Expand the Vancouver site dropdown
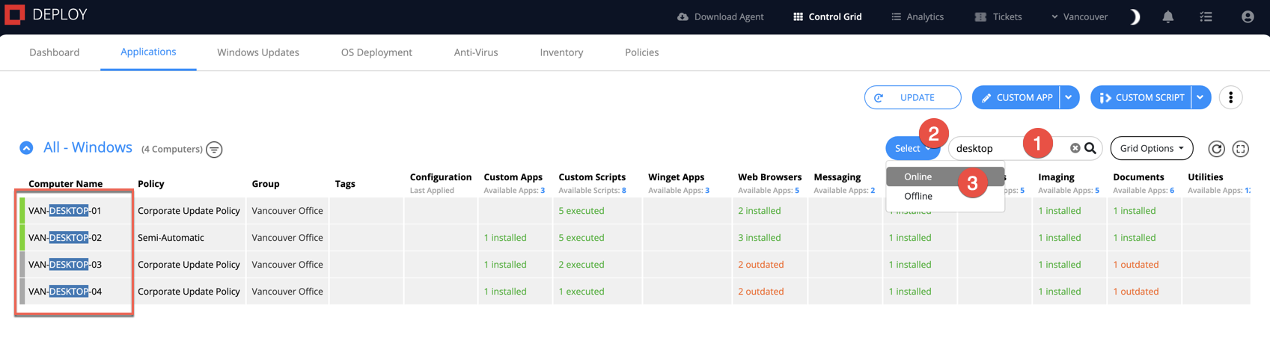1270x347 pixels. point(1079,16)
